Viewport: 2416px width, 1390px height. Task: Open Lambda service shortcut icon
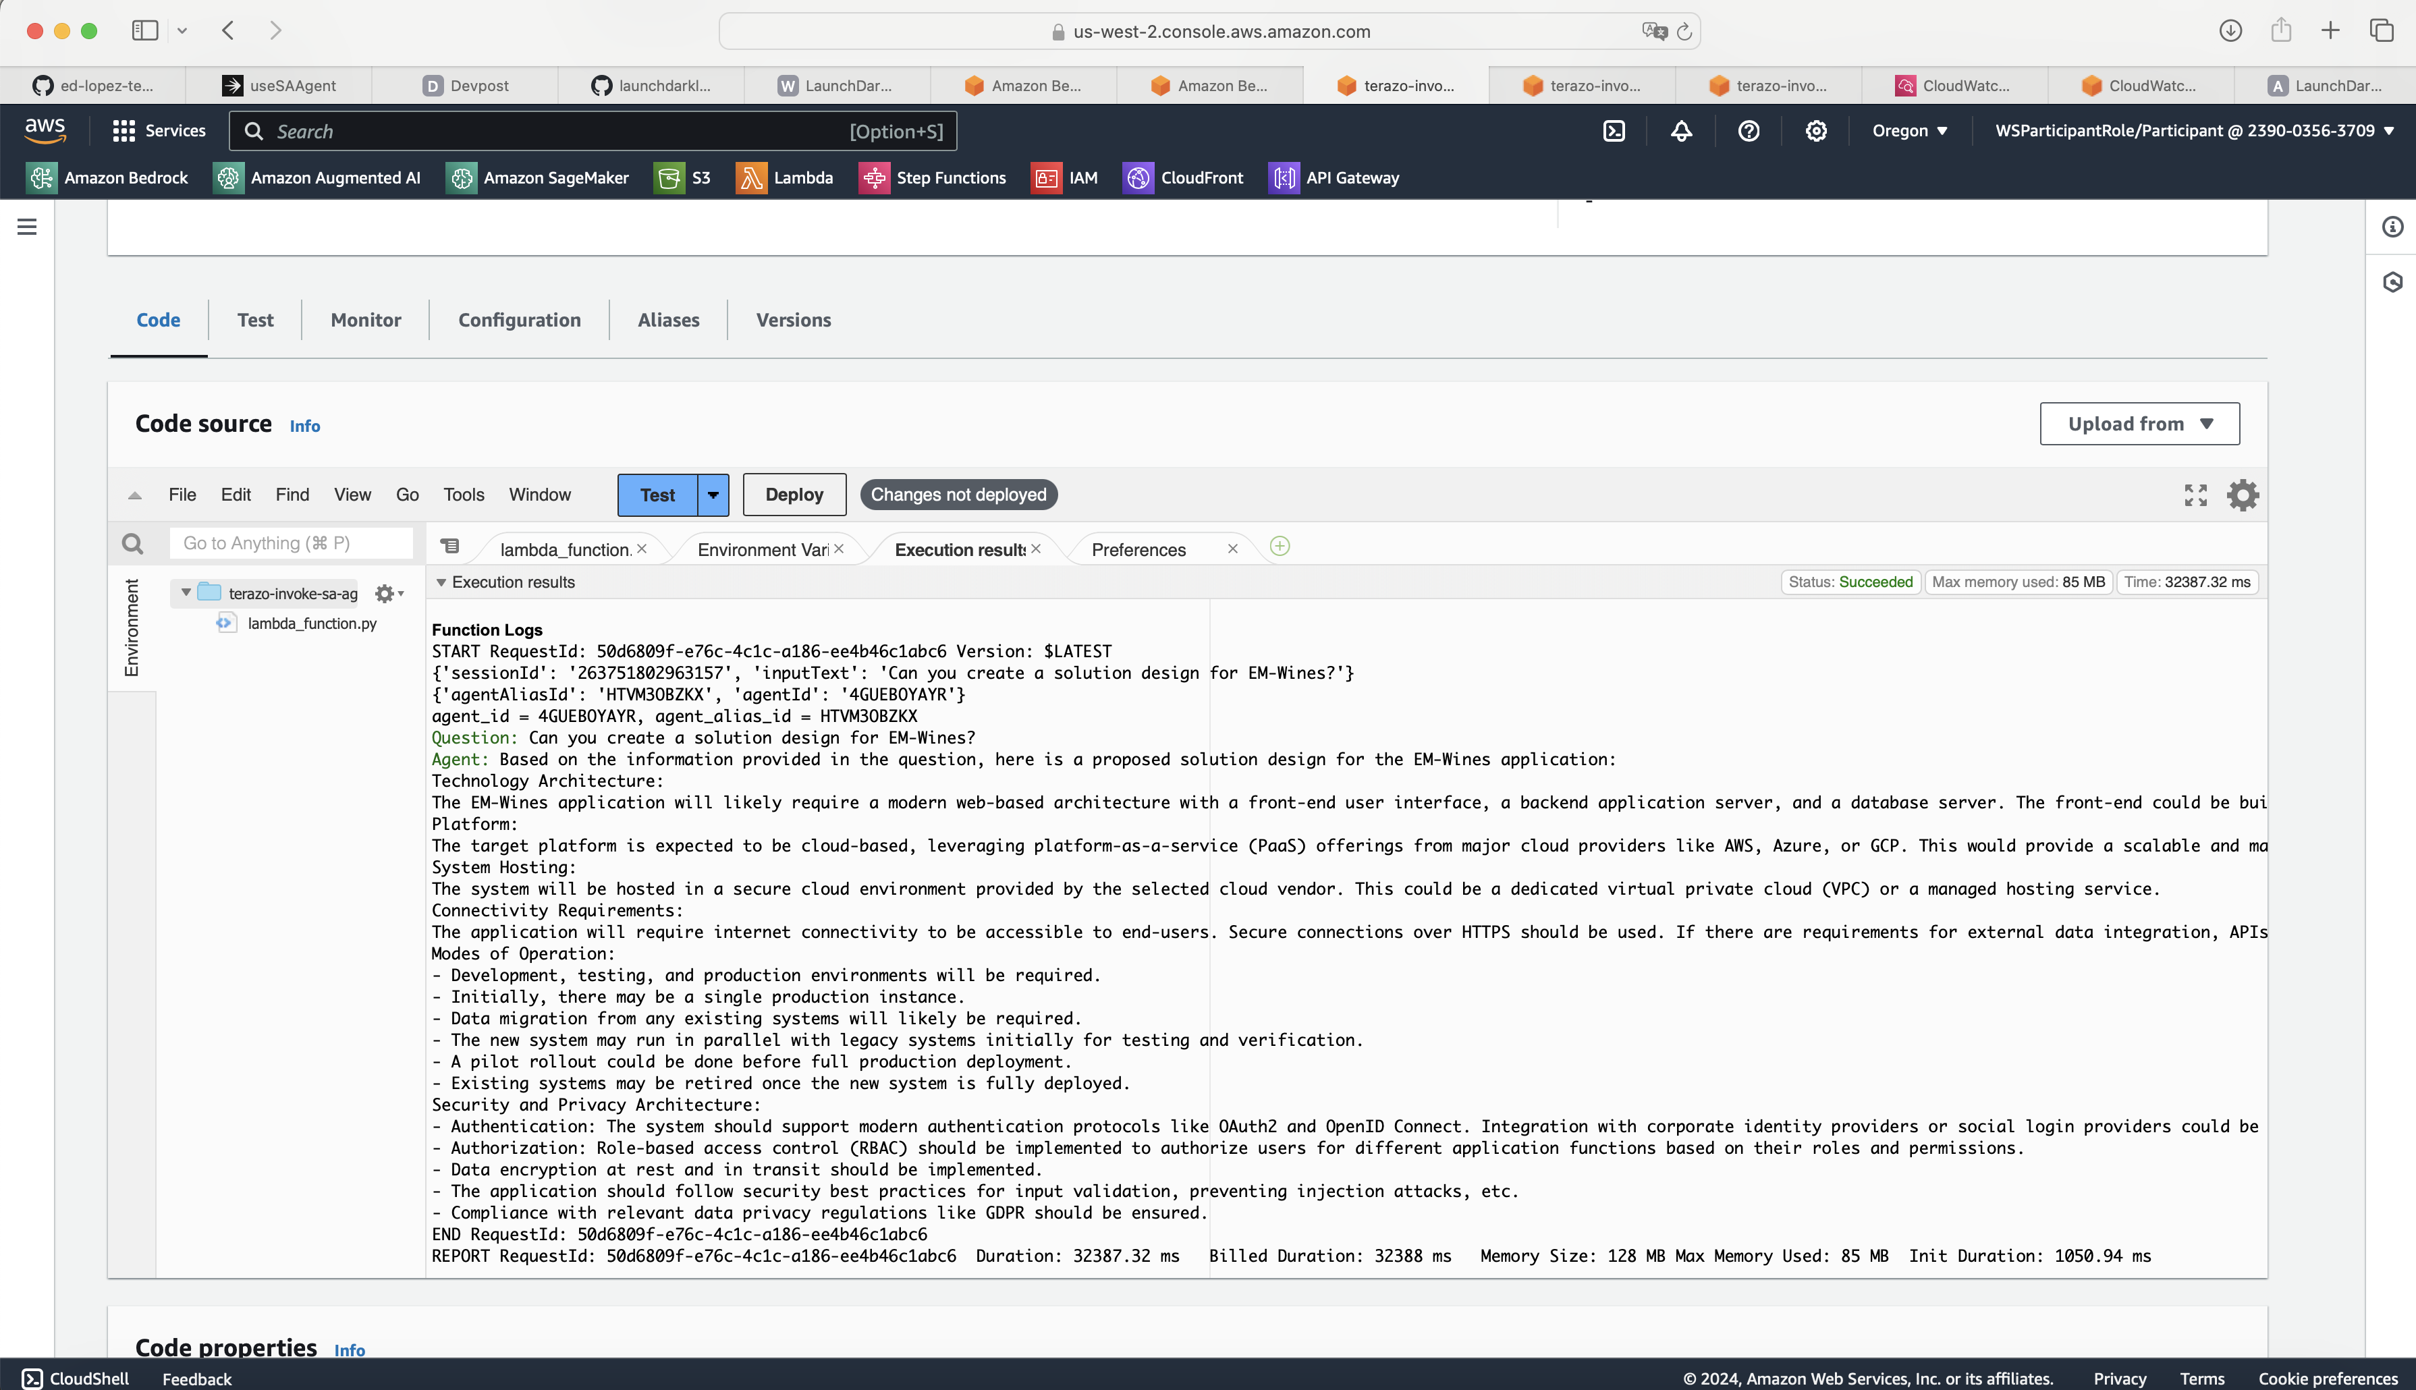tap(751, 177)
